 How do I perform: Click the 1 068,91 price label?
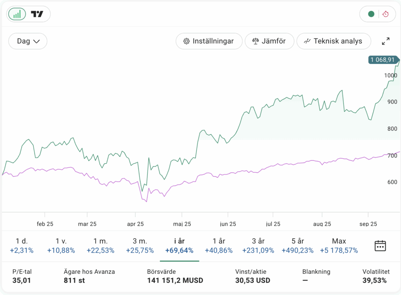383,60
